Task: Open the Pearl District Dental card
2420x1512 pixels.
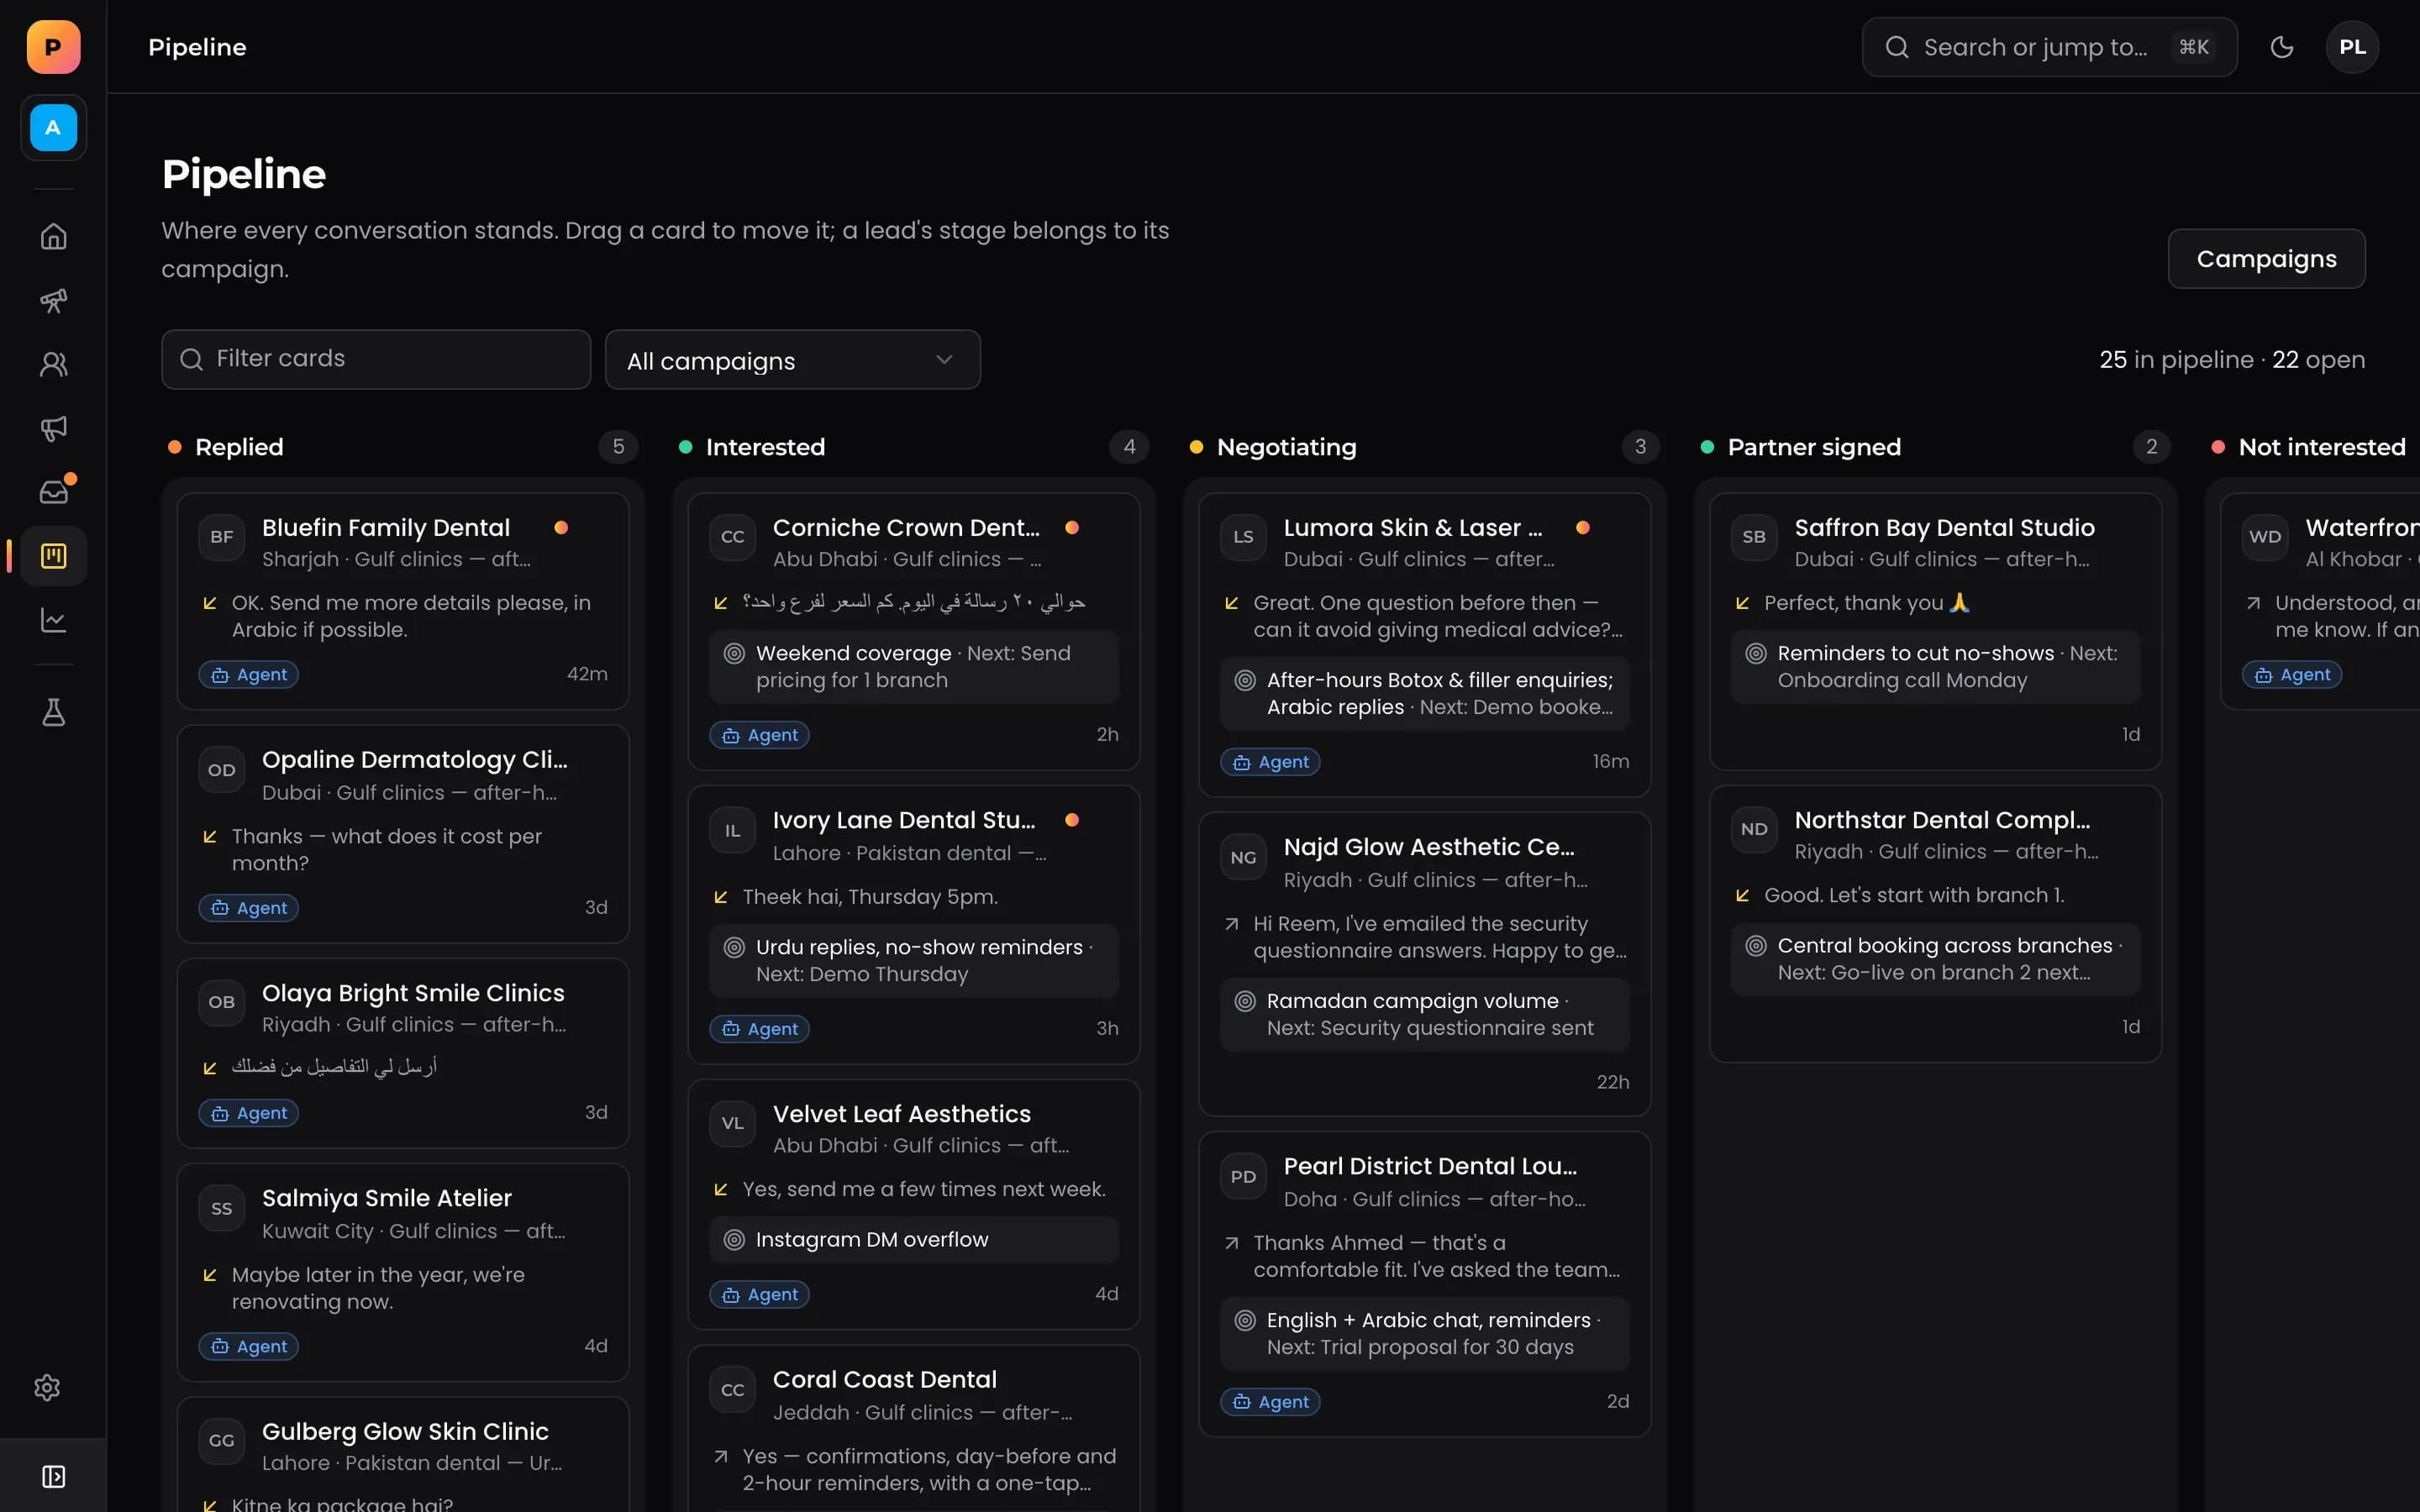Action: [x=1424, y=1284]
